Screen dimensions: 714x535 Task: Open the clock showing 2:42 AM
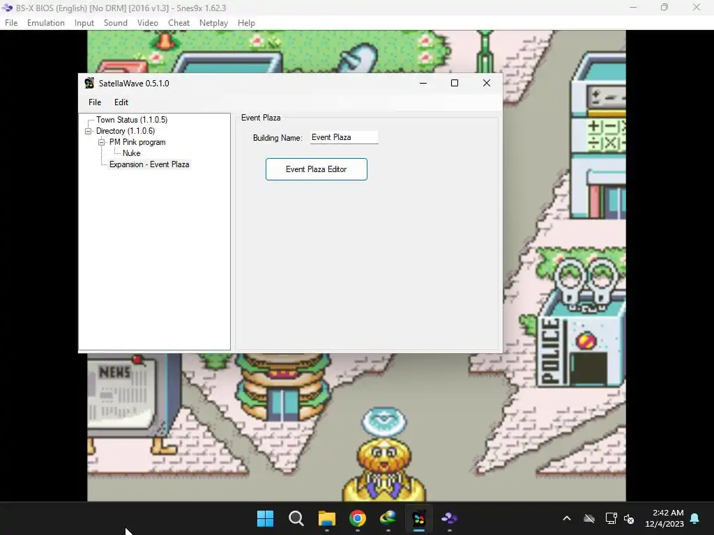pyautogui.click(x=664, y=518)
